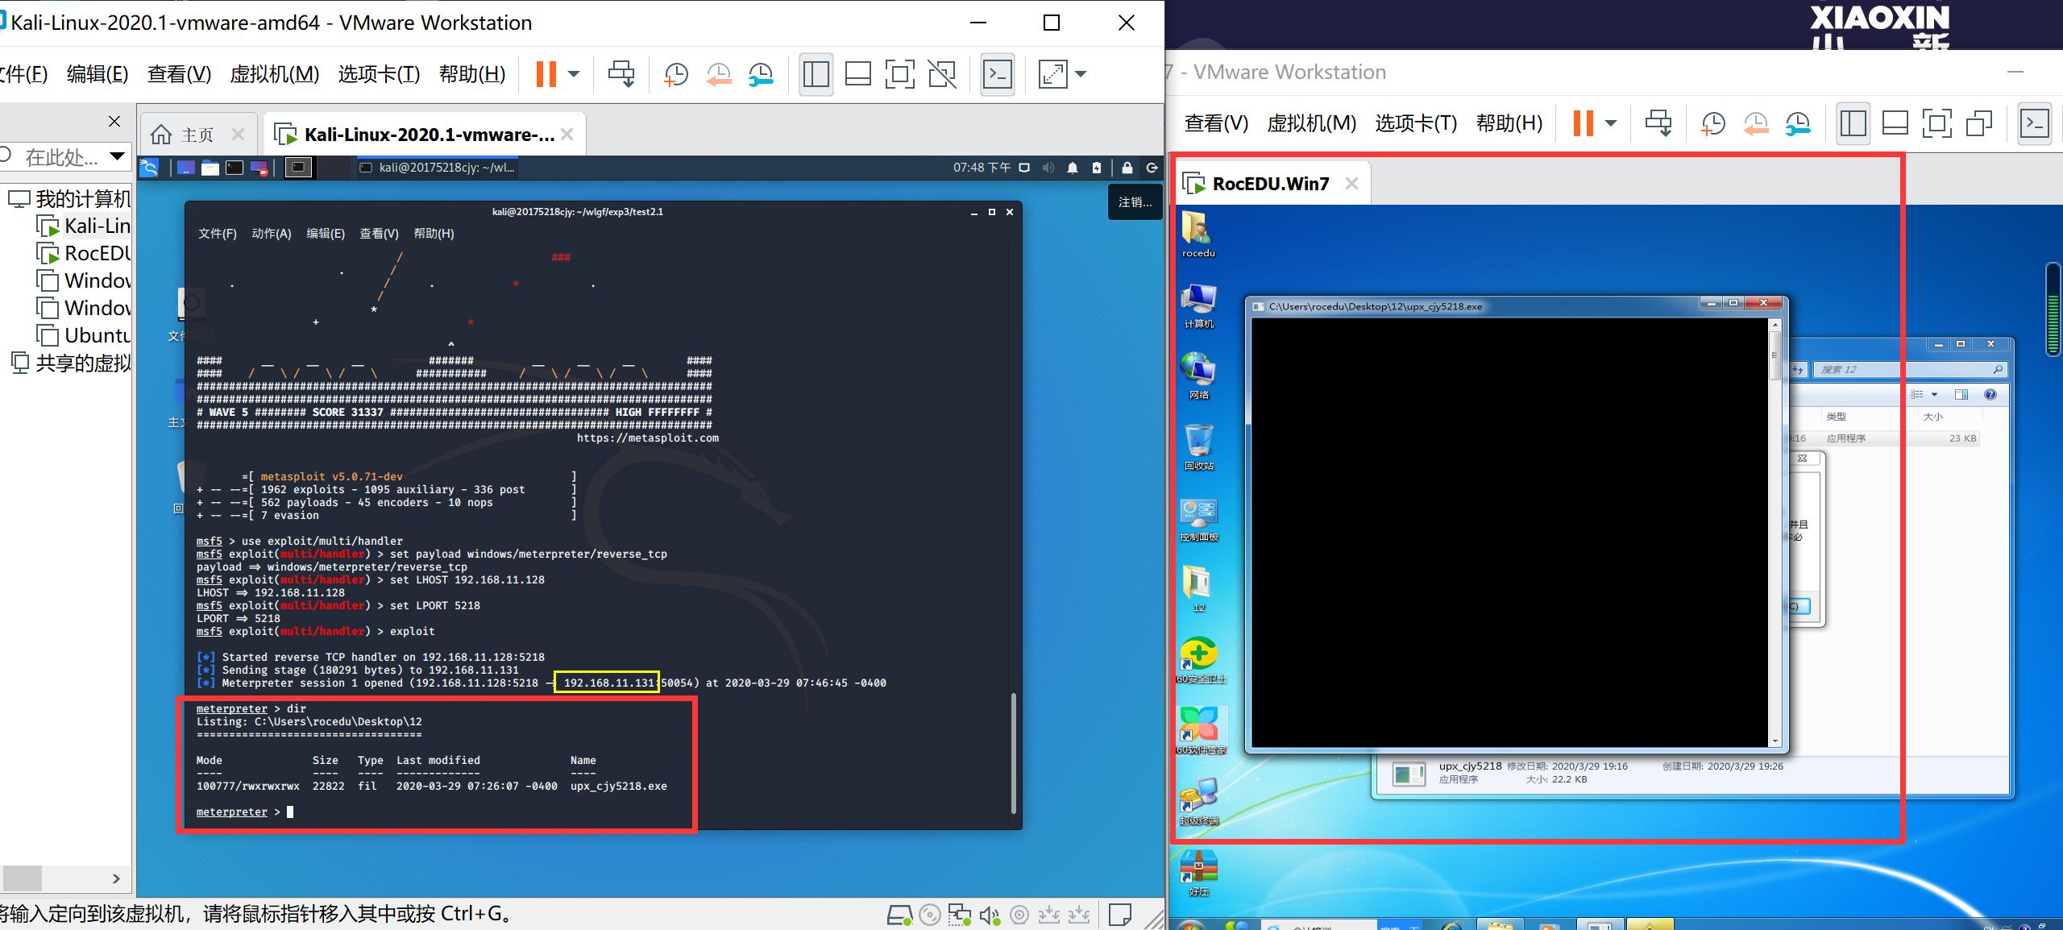Image resolution: width=2063 pixels, height=930 pixels.
Task: Close the RocEDU.Win7 tab
Action: point(1352,184)
